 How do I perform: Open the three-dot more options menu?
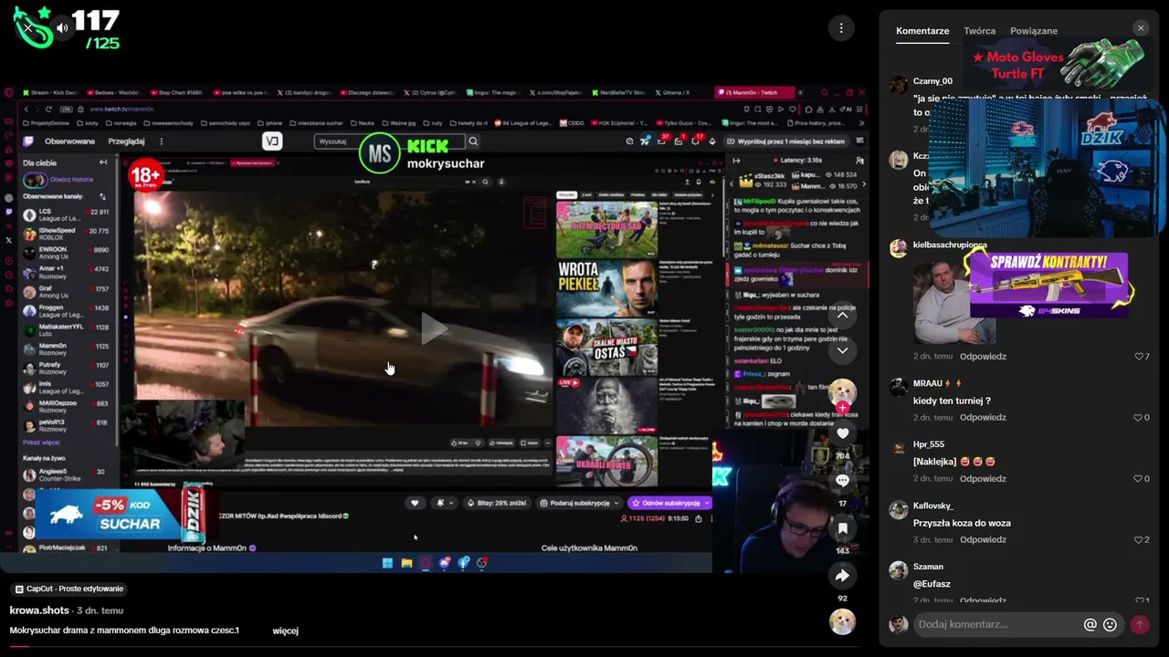841,28
